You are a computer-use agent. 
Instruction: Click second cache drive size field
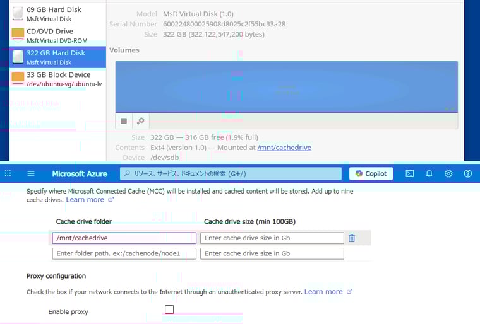(272, 253)
